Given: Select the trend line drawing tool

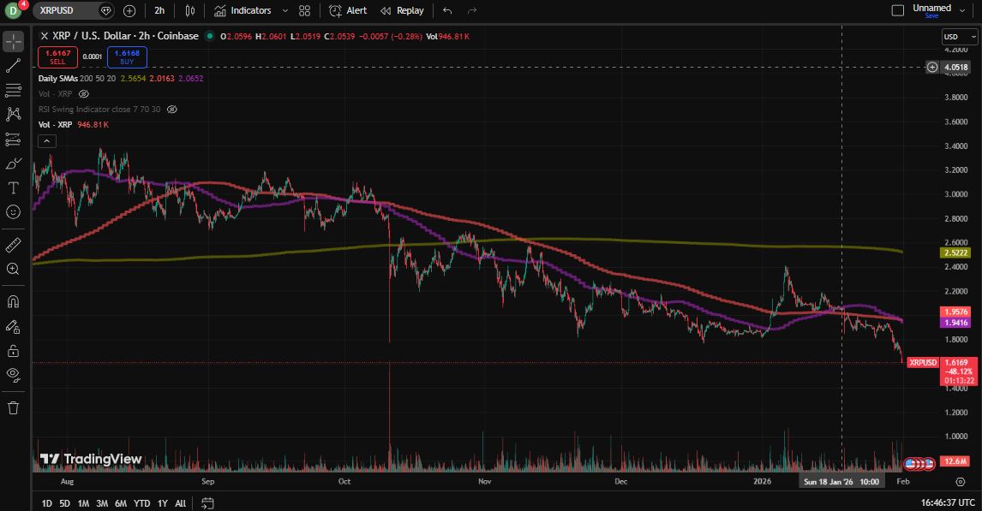Looking at the screenshot, I should [13, 65].
